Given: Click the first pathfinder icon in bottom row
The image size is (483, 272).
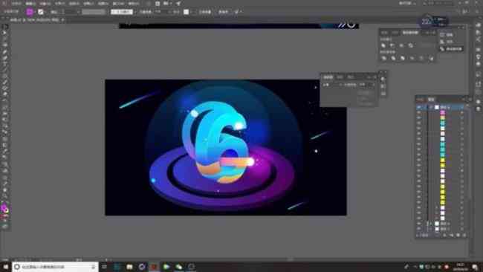Looking at the screenshot, I should (x=384, y=58).
